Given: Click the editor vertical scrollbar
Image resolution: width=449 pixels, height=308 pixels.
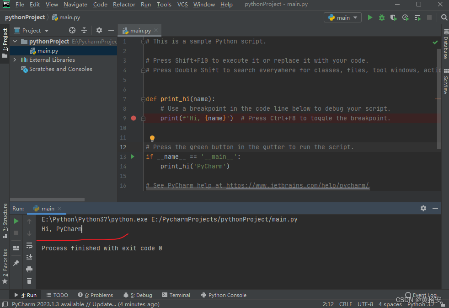Looking at the screenshot, I should tap(438, 99).
